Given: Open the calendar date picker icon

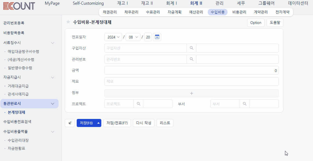Looking at the screenshot, I should click(157, 37).
